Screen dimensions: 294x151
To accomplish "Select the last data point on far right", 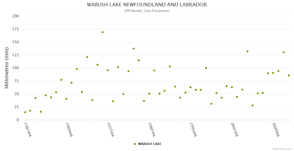I will click(x=289, y=75).
